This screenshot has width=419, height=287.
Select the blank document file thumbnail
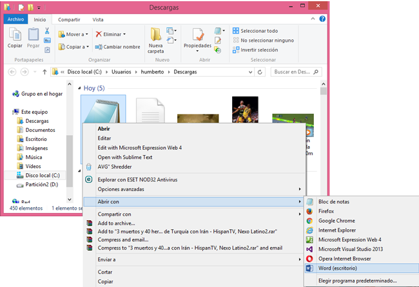(150, 111)
